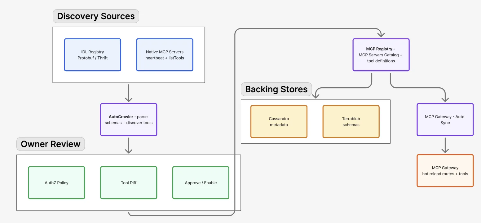Select the Approve / Enable box
Viewport: 481px width, 223px height.
click(x=201, y=183)
